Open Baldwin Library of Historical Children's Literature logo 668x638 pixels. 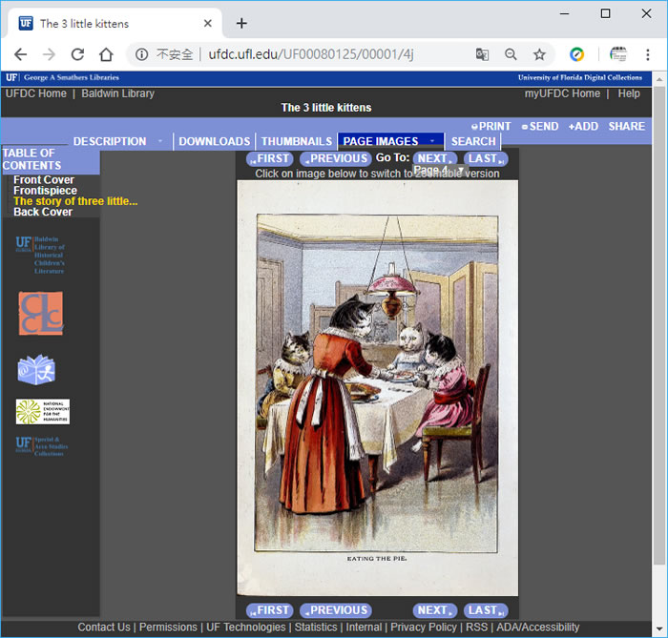pyautogui.click(x=40, y=255)
